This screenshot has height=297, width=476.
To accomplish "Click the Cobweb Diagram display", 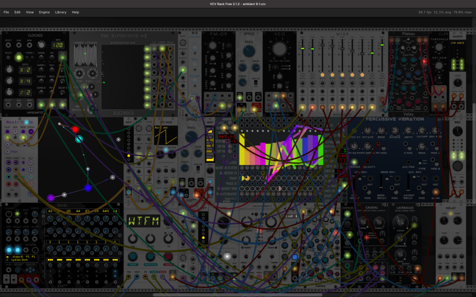I will pos(86,56).
